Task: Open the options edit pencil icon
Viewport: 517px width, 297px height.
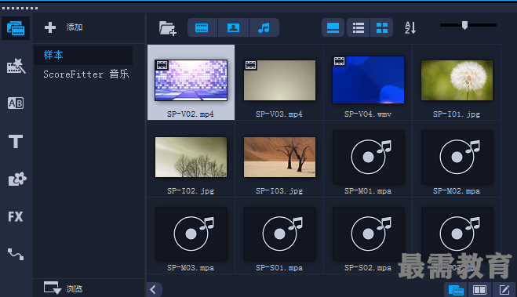Action: pyautogui.click(x=504, y=290)
